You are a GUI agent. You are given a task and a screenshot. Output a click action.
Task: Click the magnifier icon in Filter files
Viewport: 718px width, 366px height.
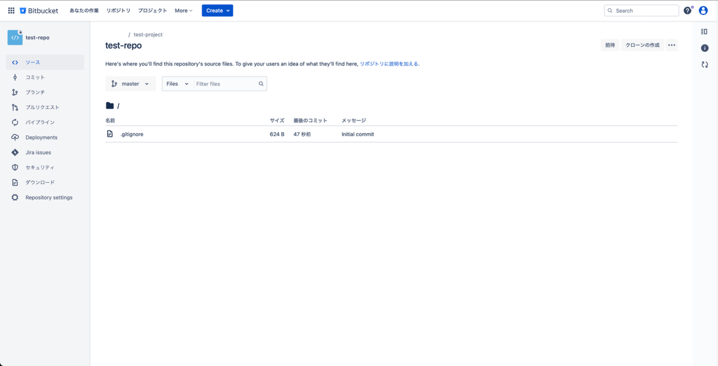pyautogui.click(x=261, y=84)
